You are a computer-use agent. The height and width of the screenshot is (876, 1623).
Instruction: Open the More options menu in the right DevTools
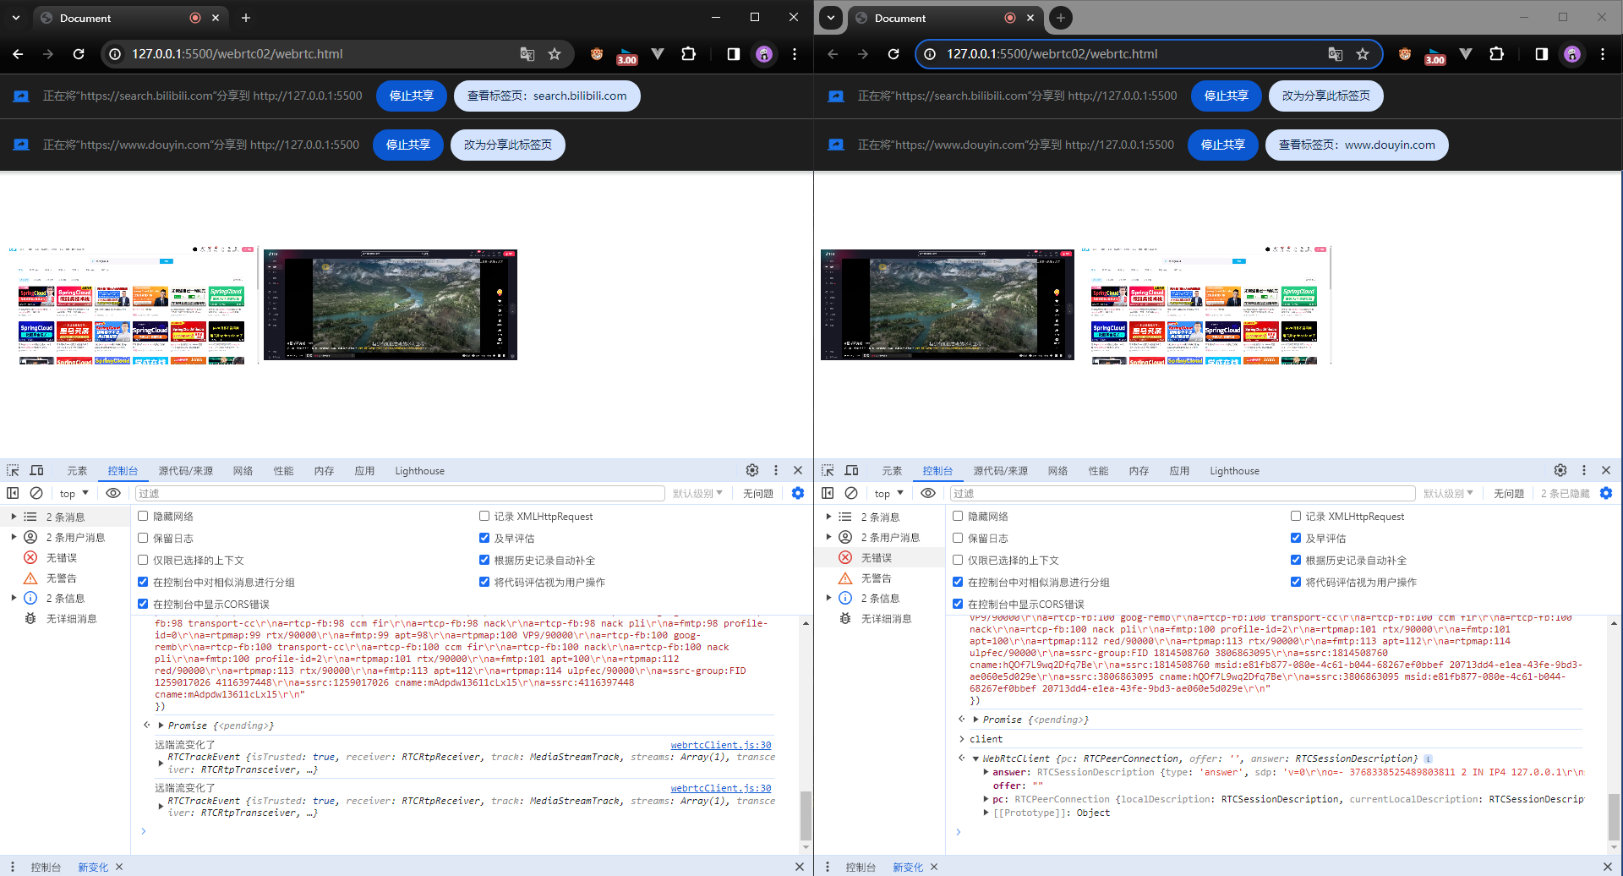pyautogui.click(x=1584, y=471)
